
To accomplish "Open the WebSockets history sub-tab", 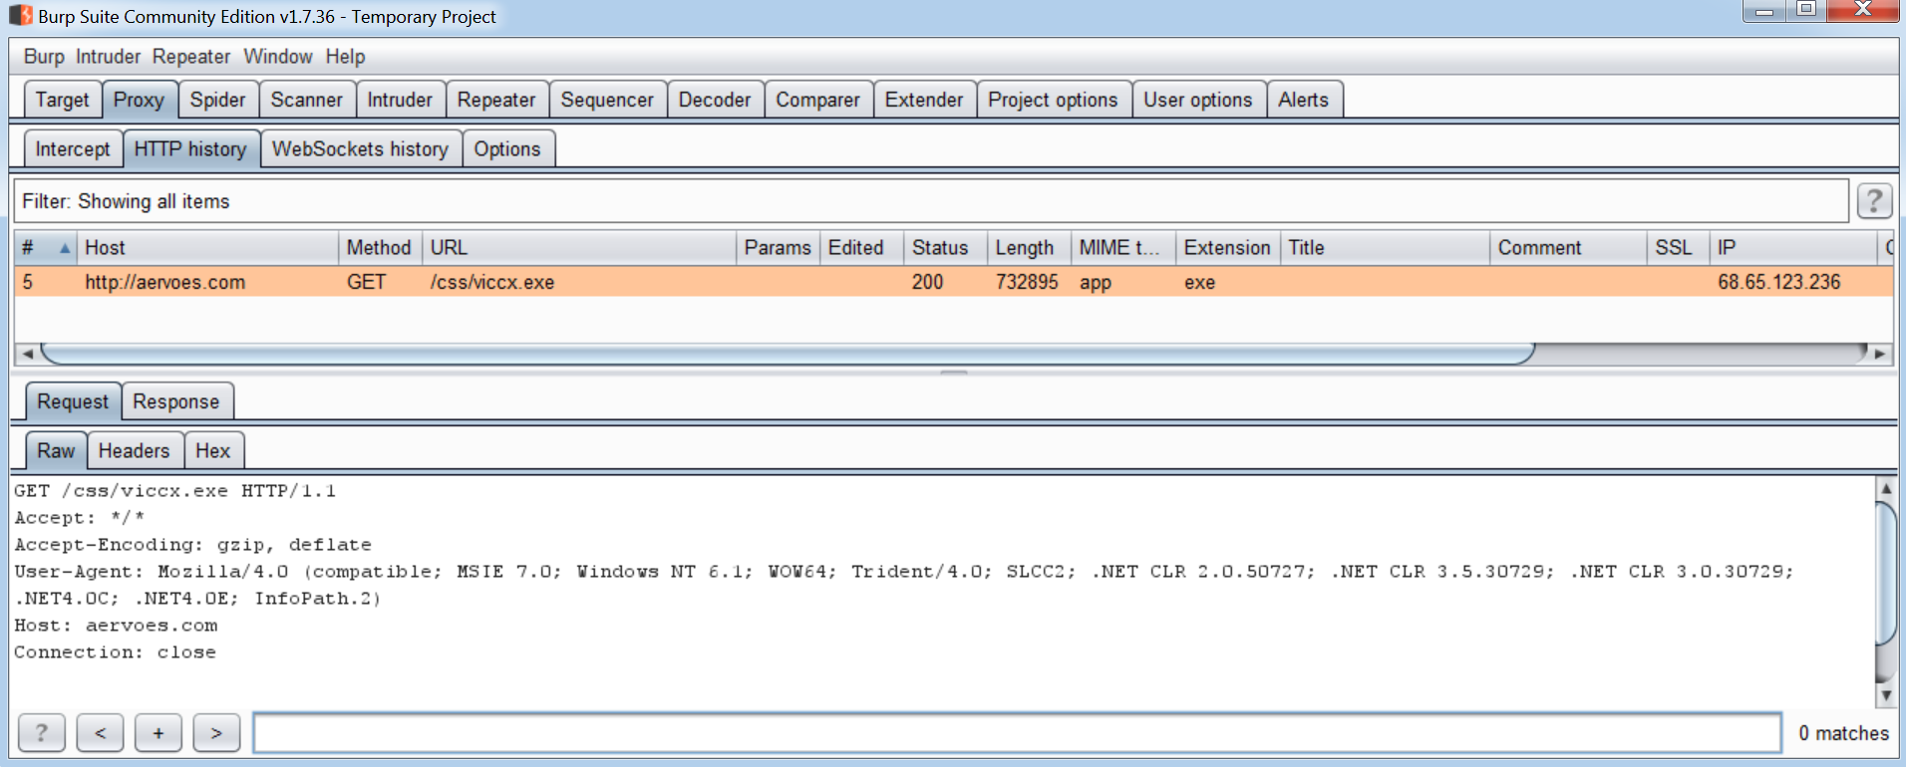I will point(360,149).
